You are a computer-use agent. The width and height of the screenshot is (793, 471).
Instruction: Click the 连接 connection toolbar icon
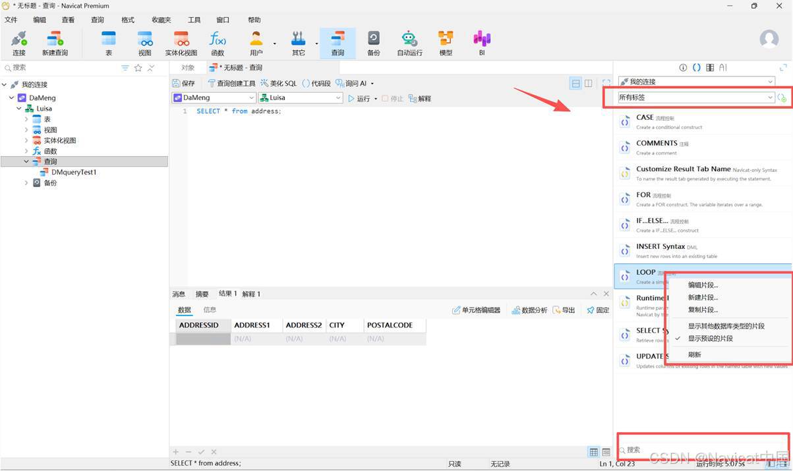pyautogui.click(x=18, y=43)
